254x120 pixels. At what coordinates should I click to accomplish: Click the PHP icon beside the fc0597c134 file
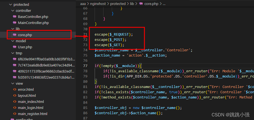[x=15, y=77]
